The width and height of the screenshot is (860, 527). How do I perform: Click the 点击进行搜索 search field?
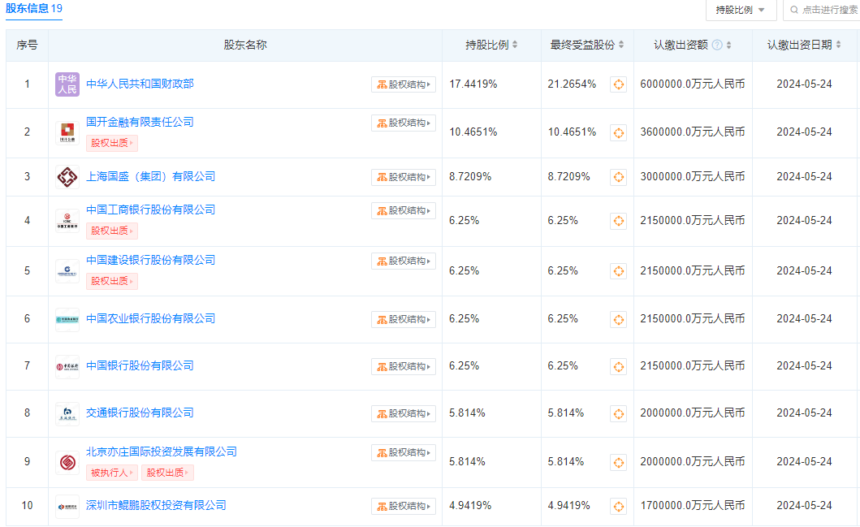tap(822, 10)
